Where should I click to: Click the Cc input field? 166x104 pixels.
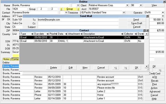(78, 23)
